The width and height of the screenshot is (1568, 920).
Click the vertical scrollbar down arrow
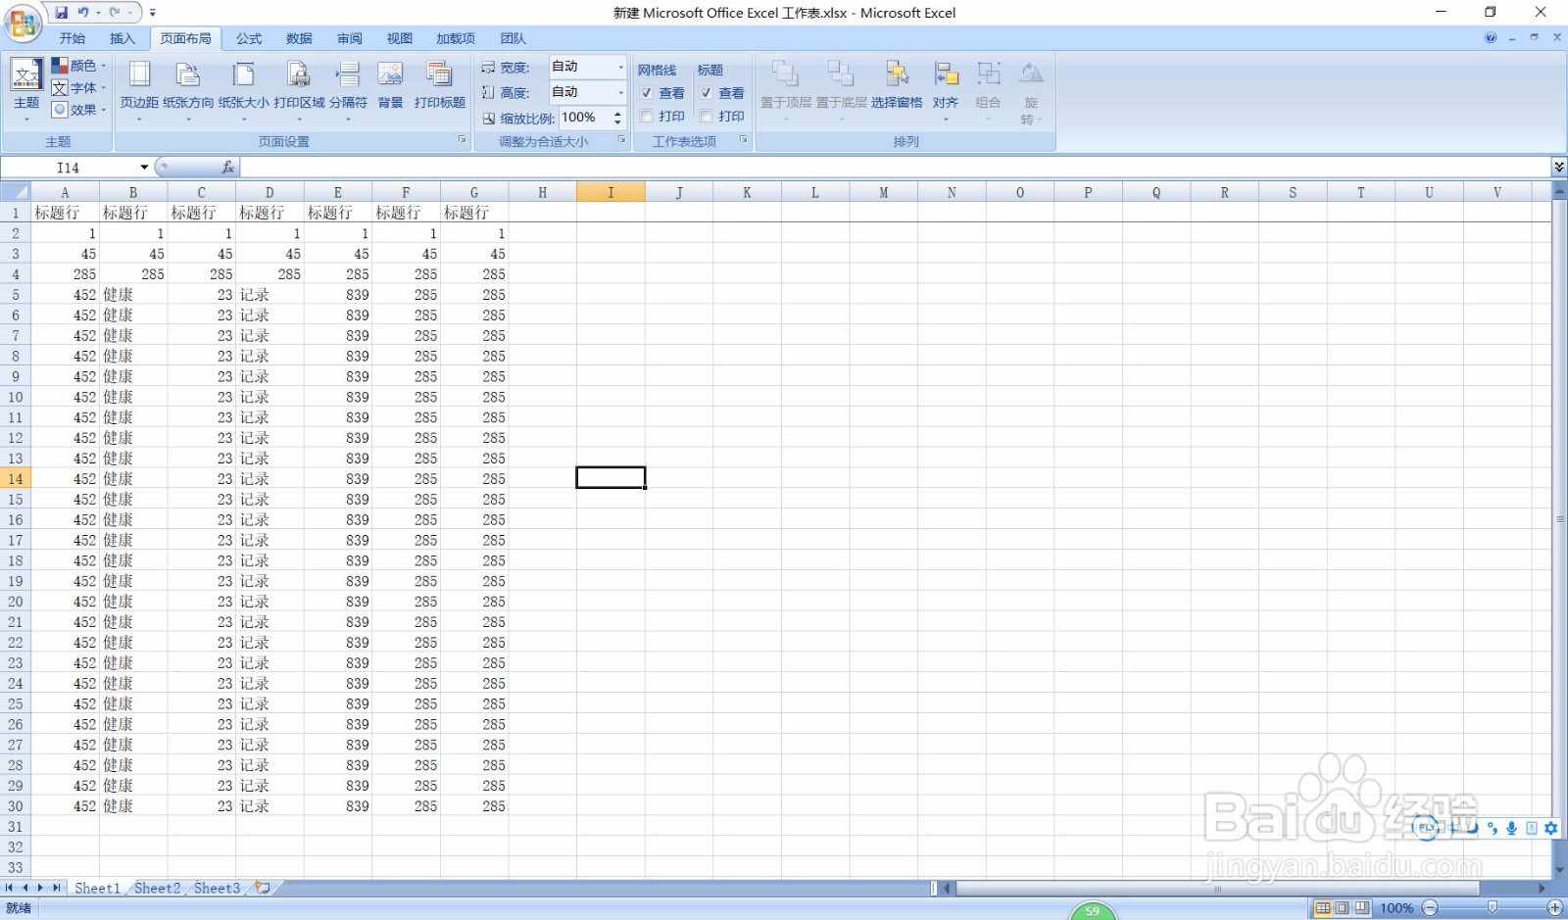pos(1559,869)
